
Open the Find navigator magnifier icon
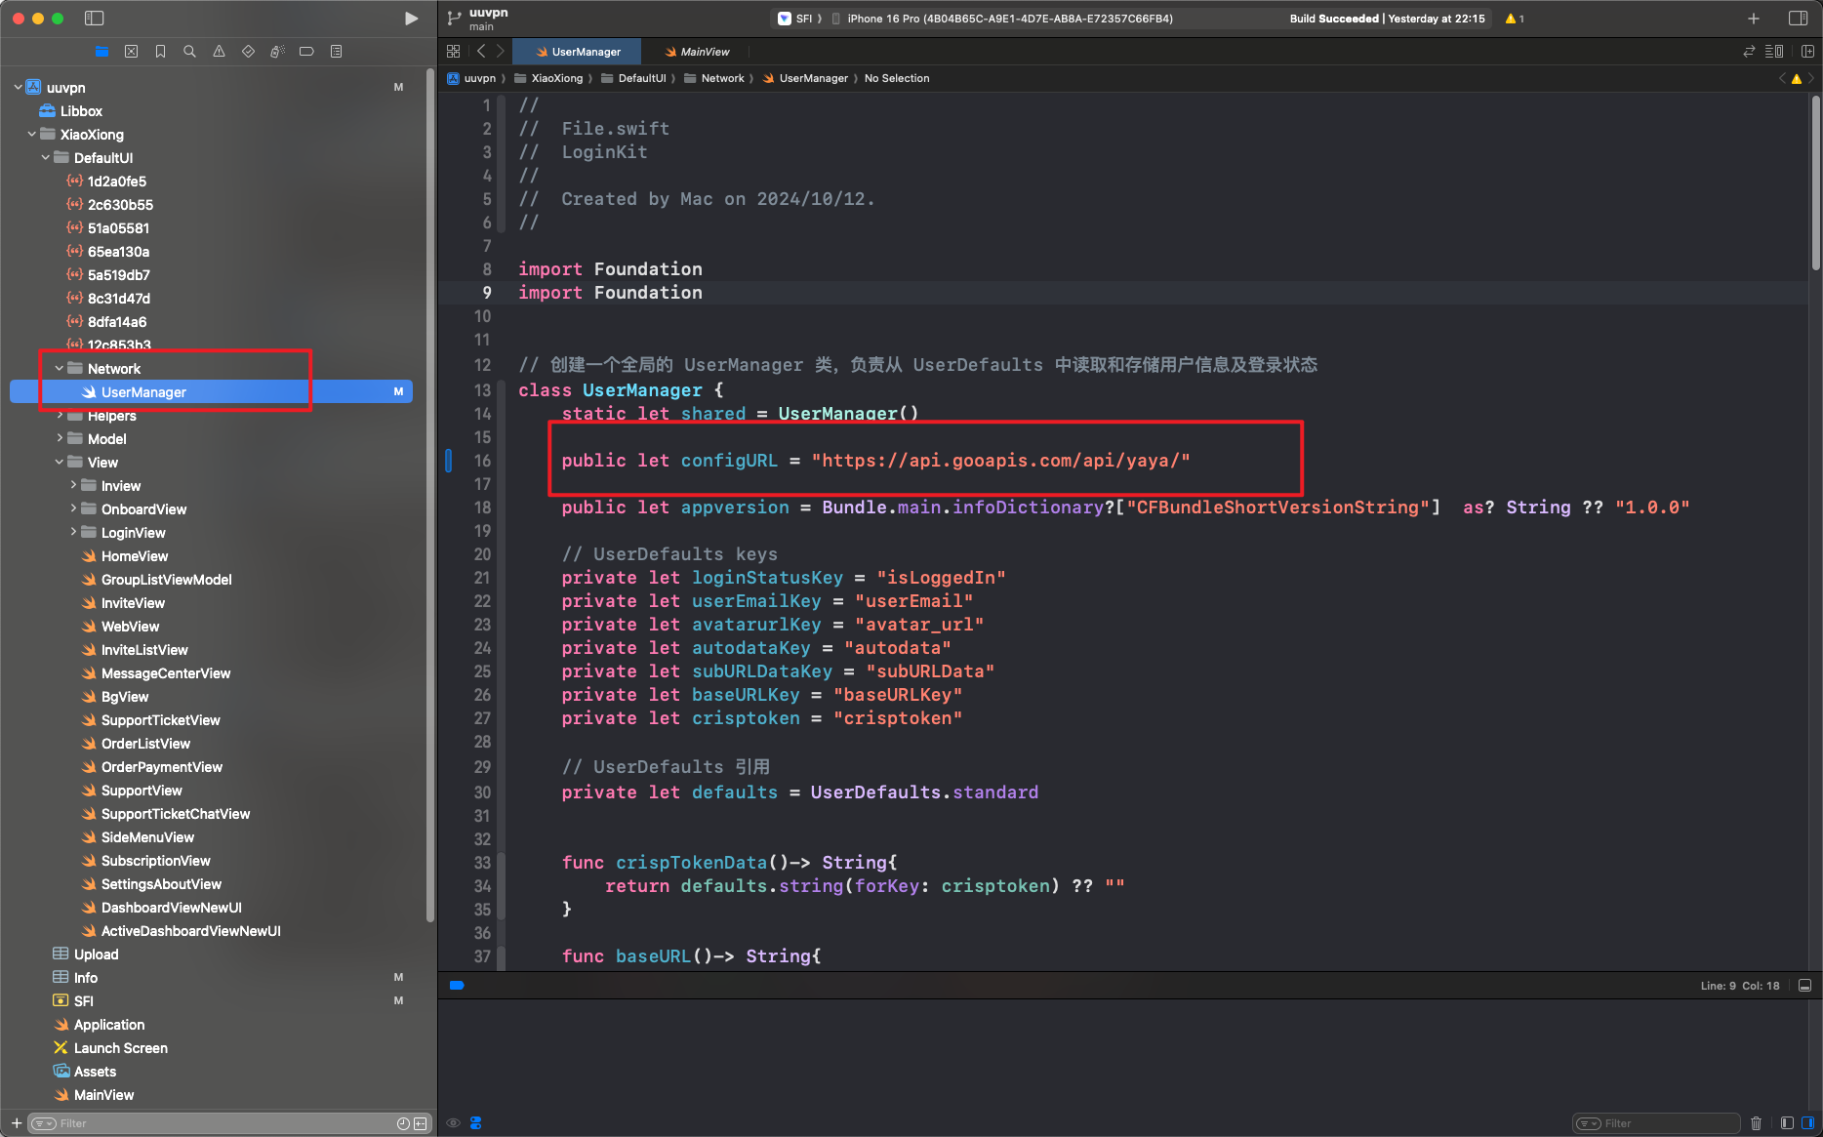(x=189, y=52)
